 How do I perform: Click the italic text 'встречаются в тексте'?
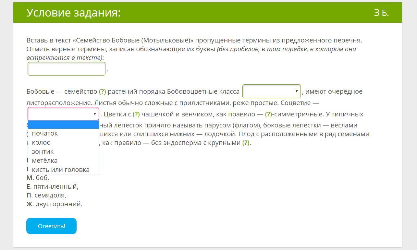click(x=64, y=58)
